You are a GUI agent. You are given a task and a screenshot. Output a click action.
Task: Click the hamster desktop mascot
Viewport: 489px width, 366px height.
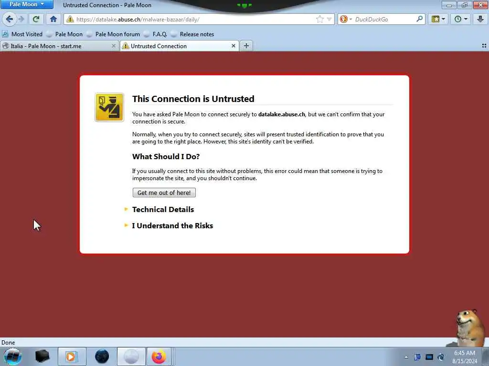click(x=470, y=327)
